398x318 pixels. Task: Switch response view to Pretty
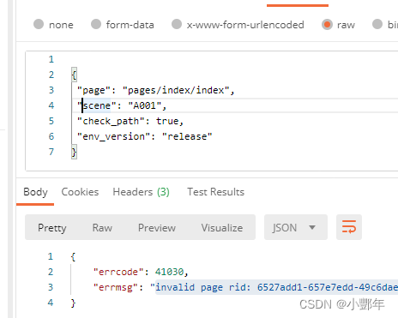click(52, 228)
